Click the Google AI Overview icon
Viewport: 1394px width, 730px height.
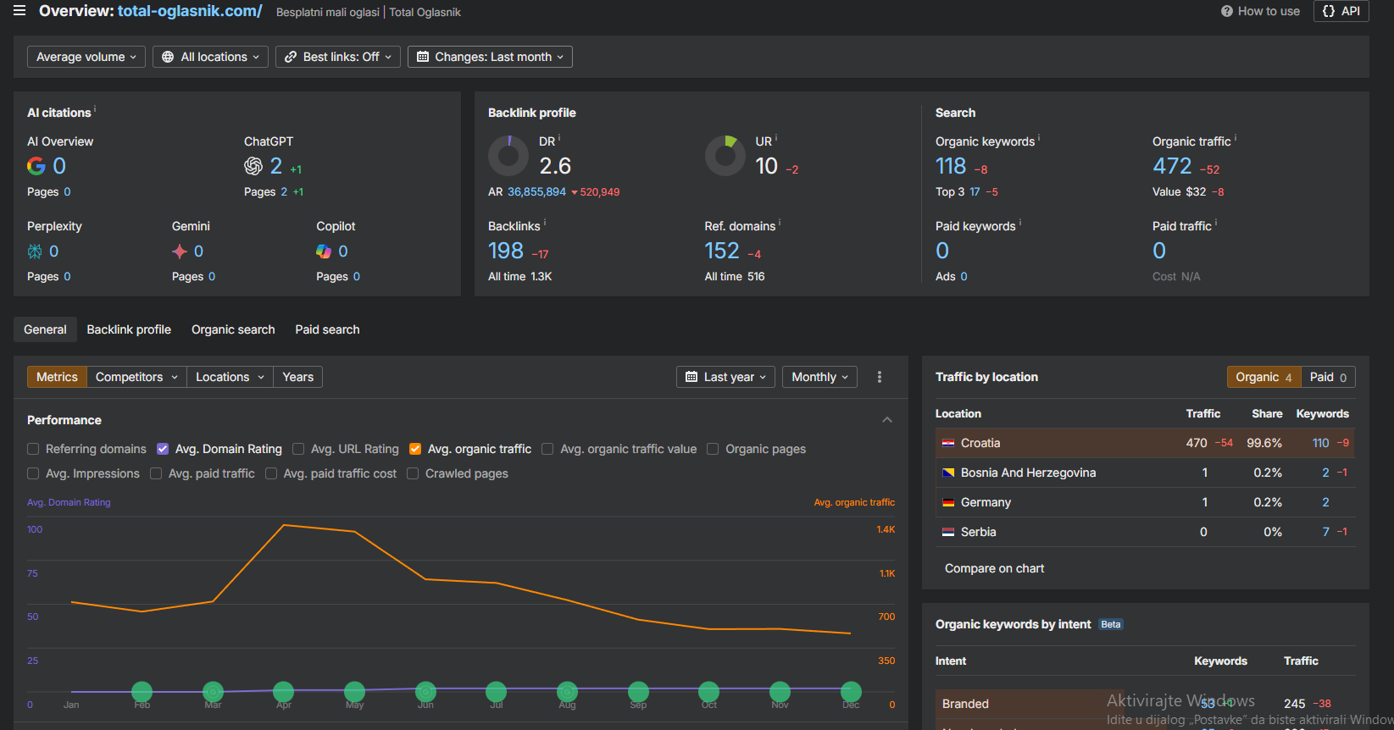click(x=36, y=166)
